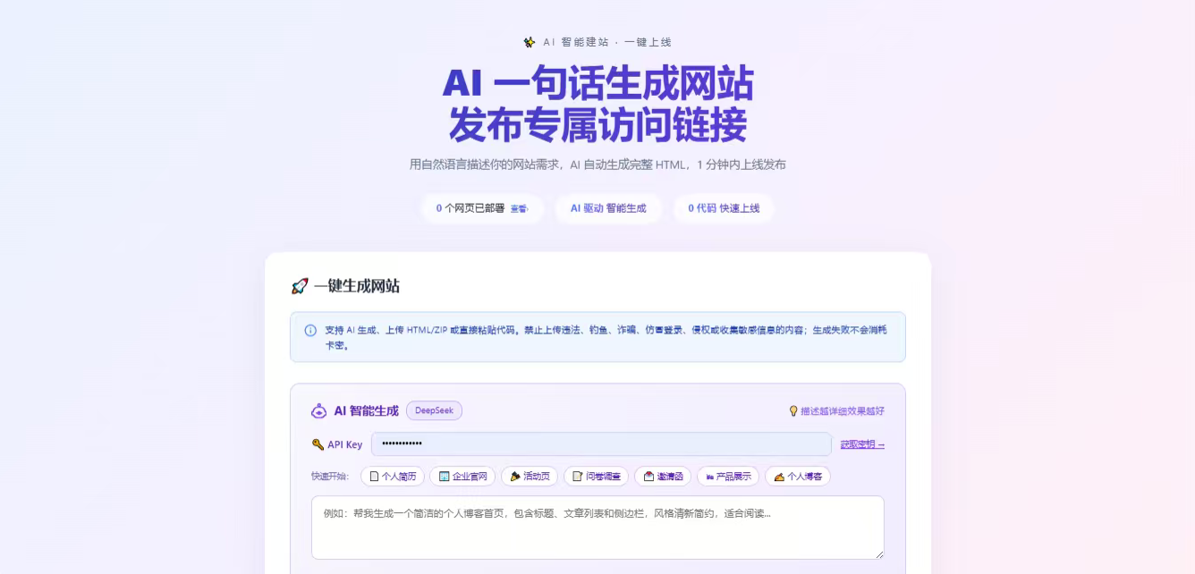Viewport: 1195px width, 574px height.
Task: Click the 一键生成网站 section title
Action: (356, 286)
